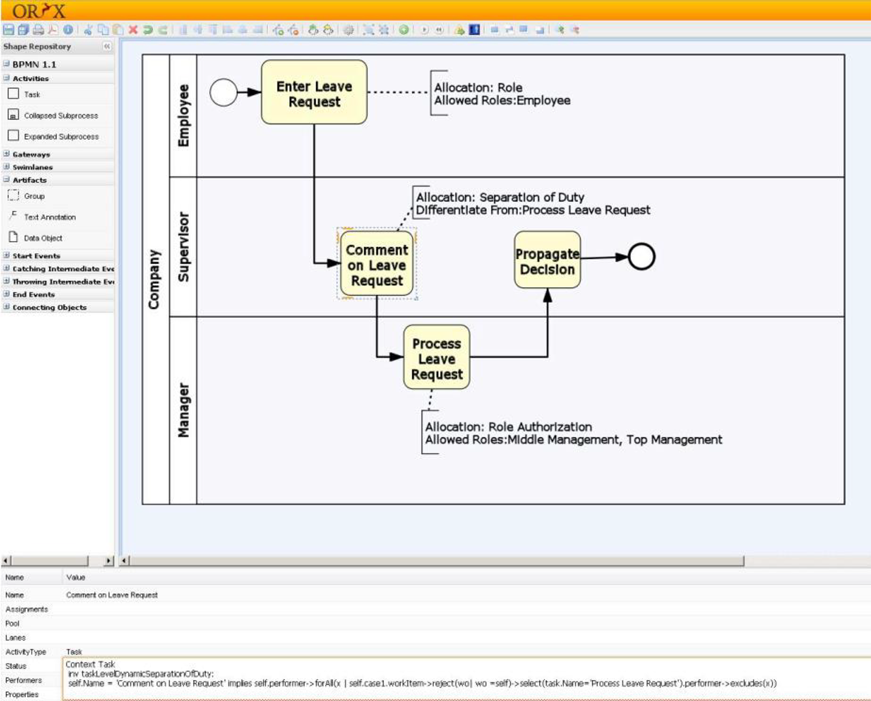Expand the Swimlanes group
Screen dimensions: 871x701
coord(7,167)
